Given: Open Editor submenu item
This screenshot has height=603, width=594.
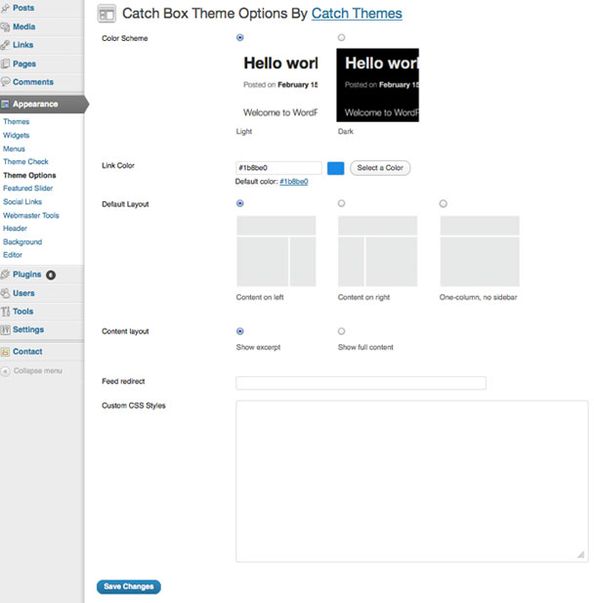Looking at the screenshot, I should [13, 255].
